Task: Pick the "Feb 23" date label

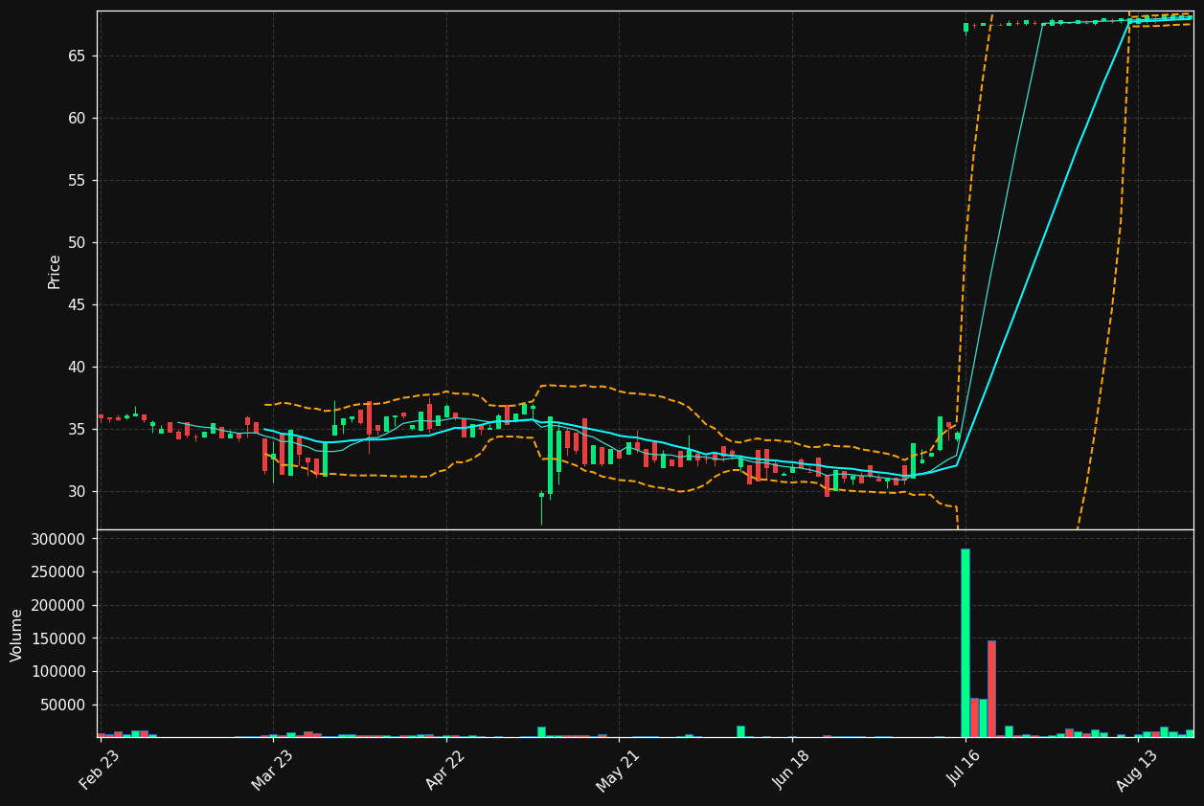Action: [x=100, y=770]
